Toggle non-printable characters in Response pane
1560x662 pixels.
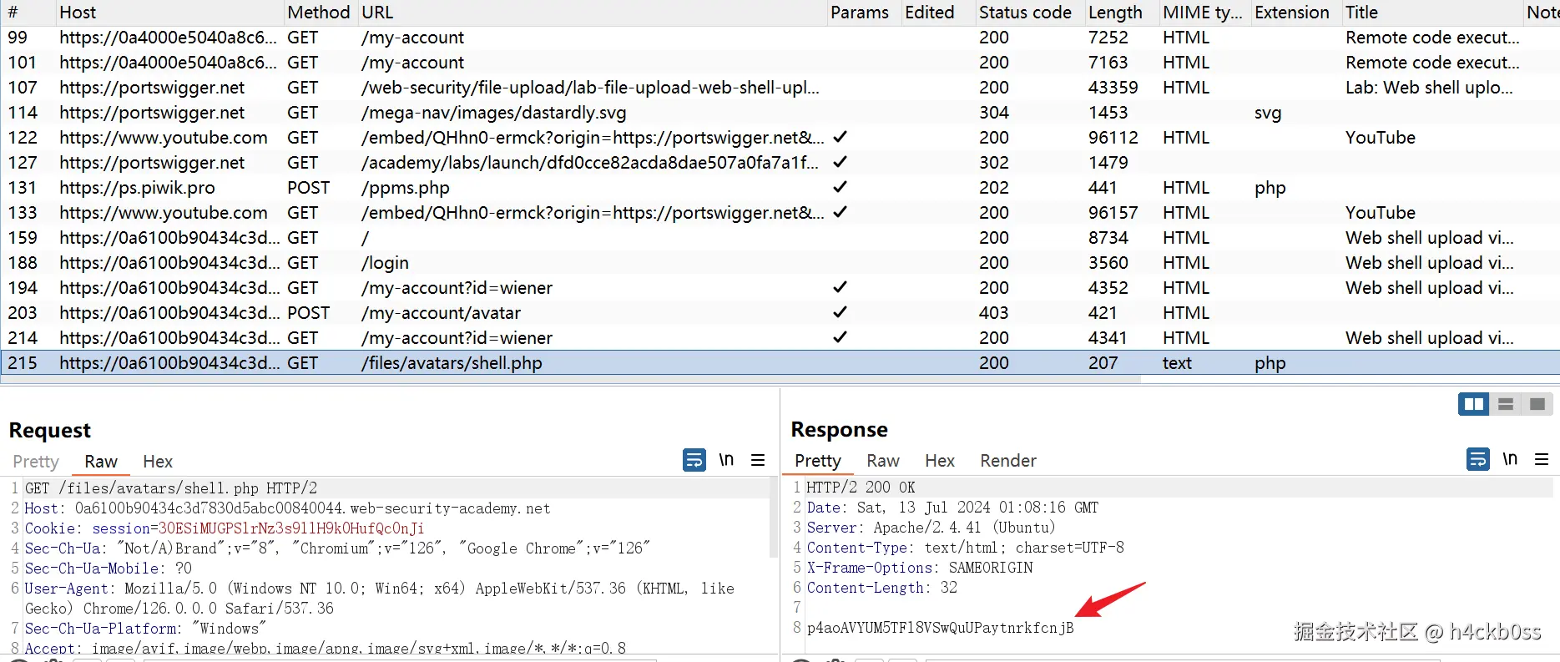1510,459
